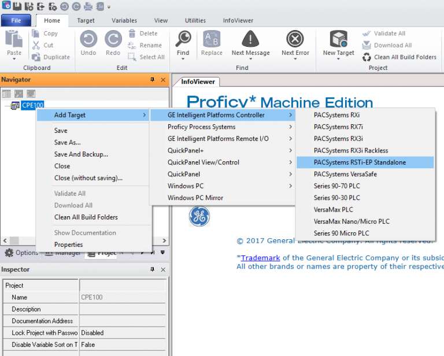Pin the Navigator panel
This screenshot has height=356, width=444.
pyautogui.click(x=153, y=80)
